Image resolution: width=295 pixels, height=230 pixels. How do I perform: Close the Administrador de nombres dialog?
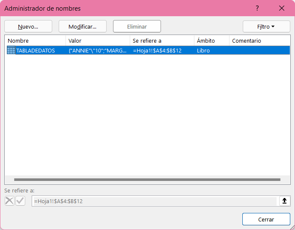pyautogui.click(x=282, y=8)
